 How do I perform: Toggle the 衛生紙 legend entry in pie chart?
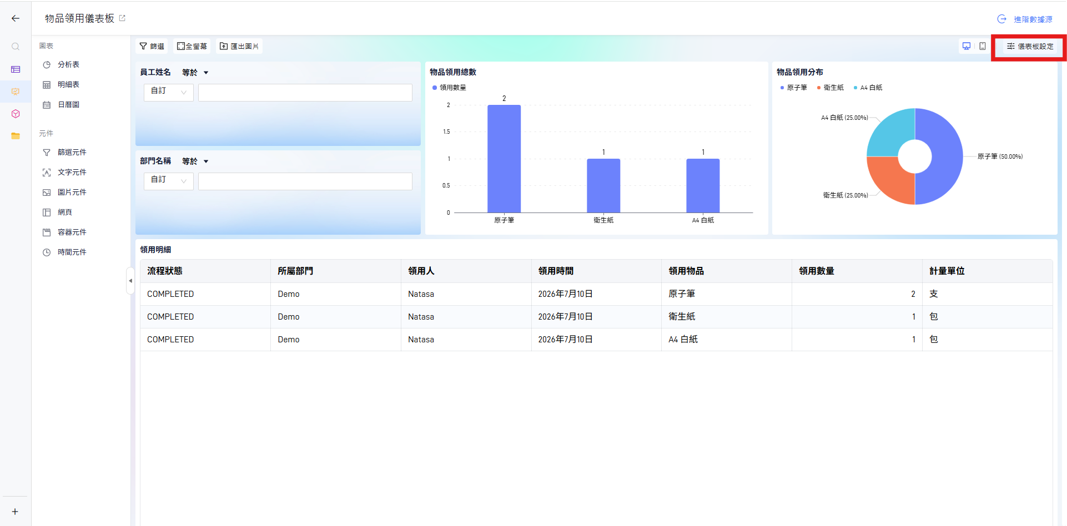tap(831, 88)
